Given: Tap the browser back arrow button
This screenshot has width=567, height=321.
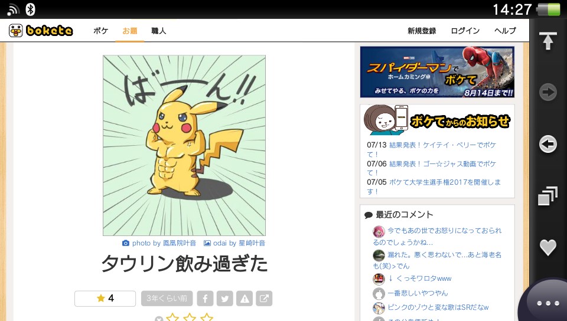Looking at the screenshot, I should pos(548,145).
